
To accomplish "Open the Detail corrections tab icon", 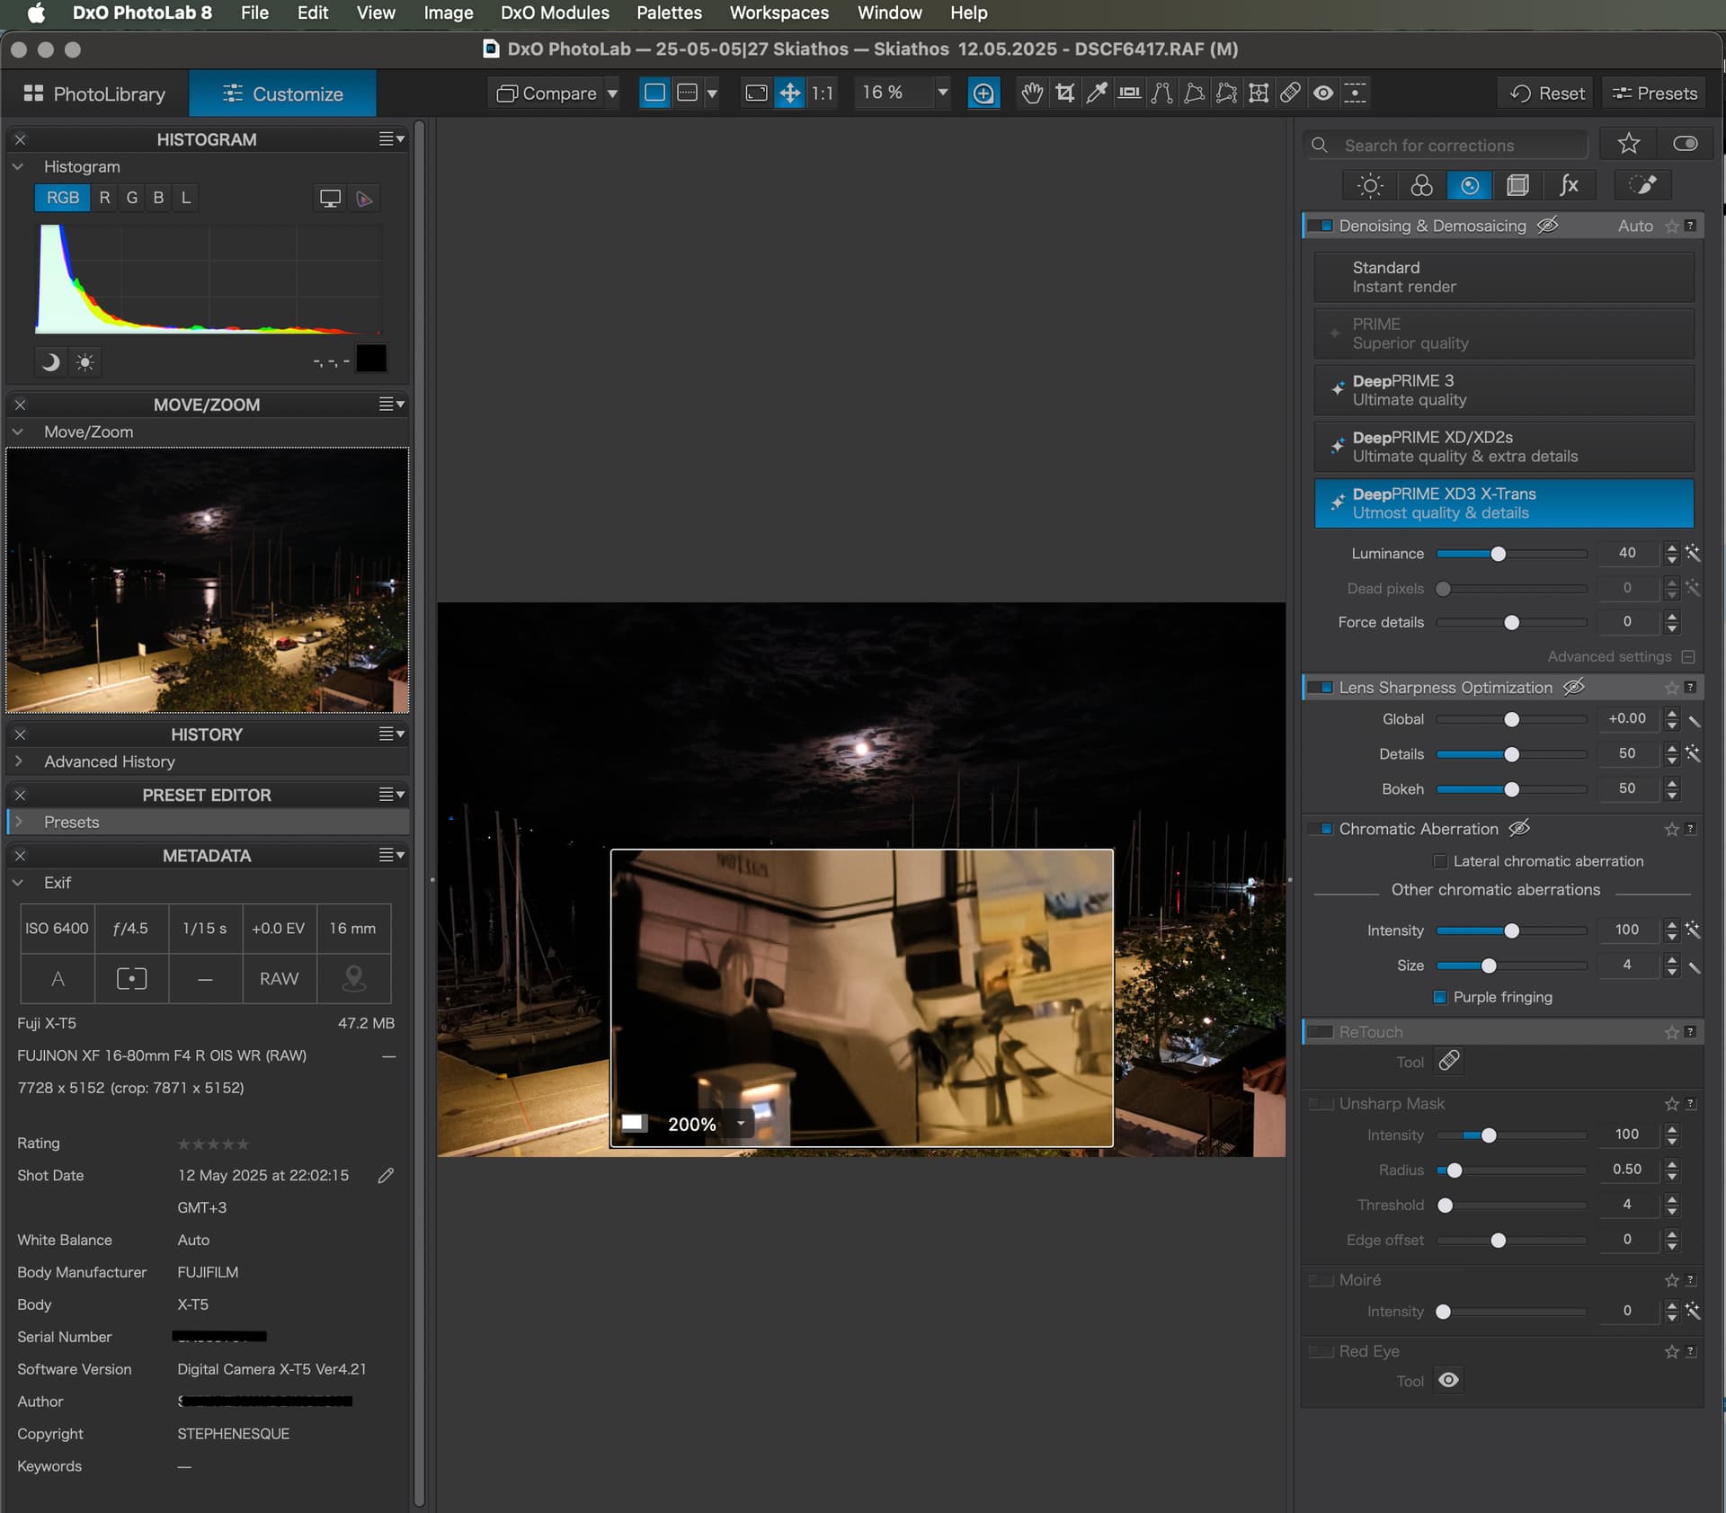I will point(1470,185).
